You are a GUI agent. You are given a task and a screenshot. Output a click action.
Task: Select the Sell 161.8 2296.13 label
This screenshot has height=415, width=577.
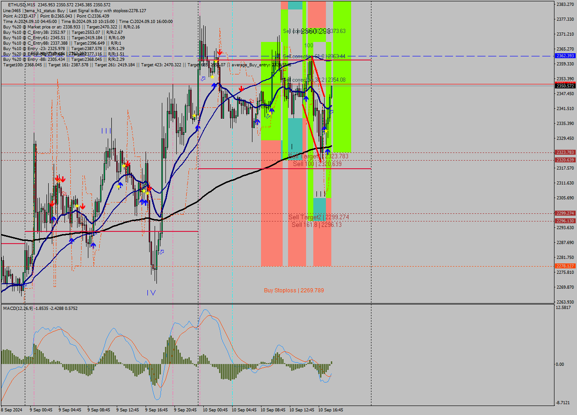(316, 225)
